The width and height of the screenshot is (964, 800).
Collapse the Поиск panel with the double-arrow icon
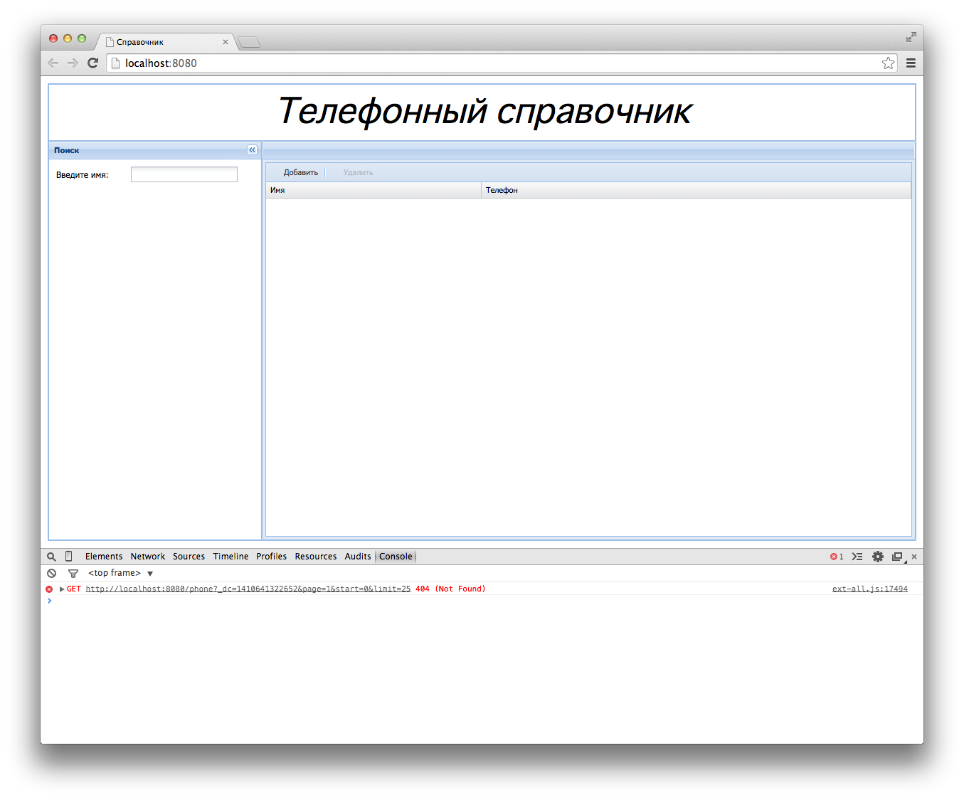252,150
